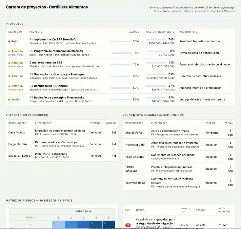Click the project title 'Nueva planta de empaque Rancagua'

tap(59, 74)
